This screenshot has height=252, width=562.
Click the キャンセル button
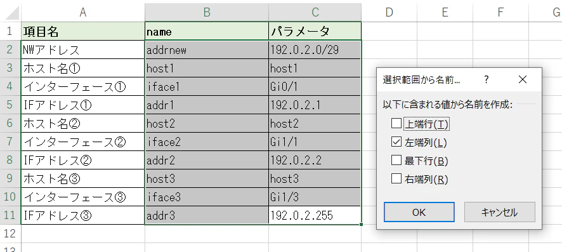tap(500, 212)
